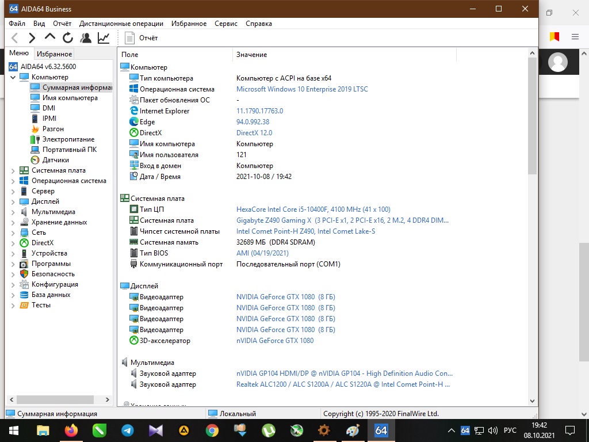Expand the Тесты tree node

[13, 305]
